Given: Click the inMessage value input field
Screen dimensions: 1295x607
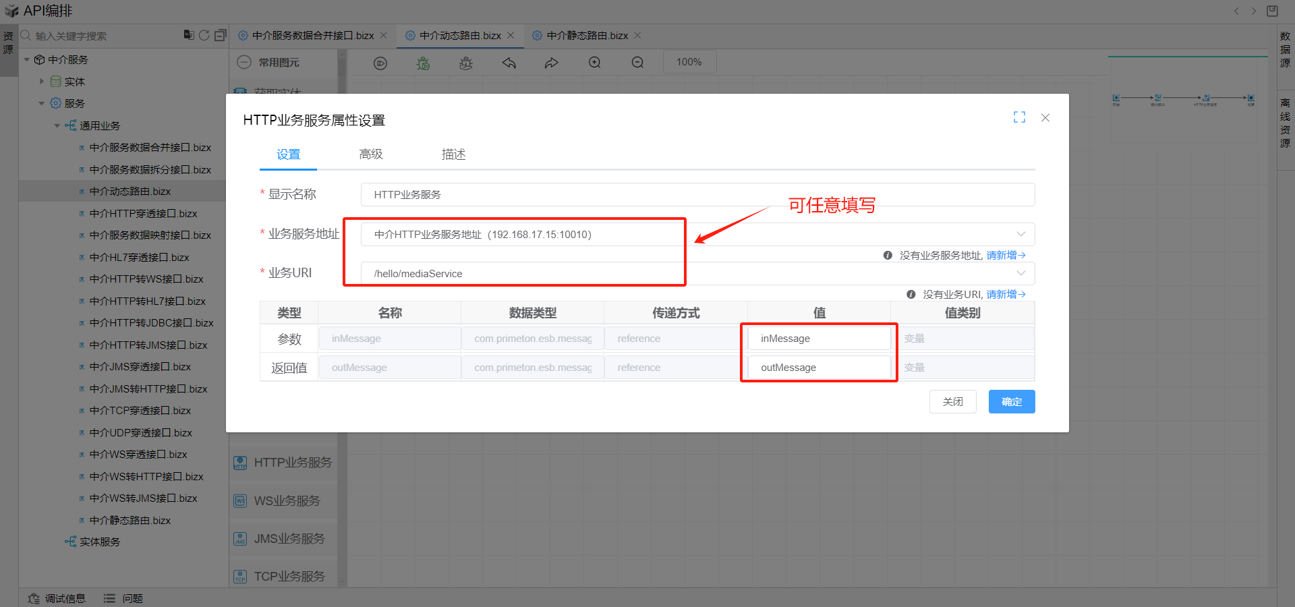Looking at the screenshot, I should click(819, 339).
